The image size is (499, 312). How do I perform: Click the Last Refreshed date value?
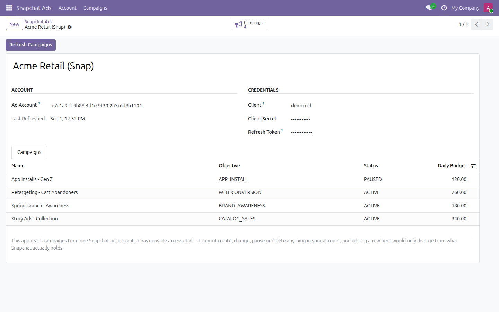click(68, 119)
